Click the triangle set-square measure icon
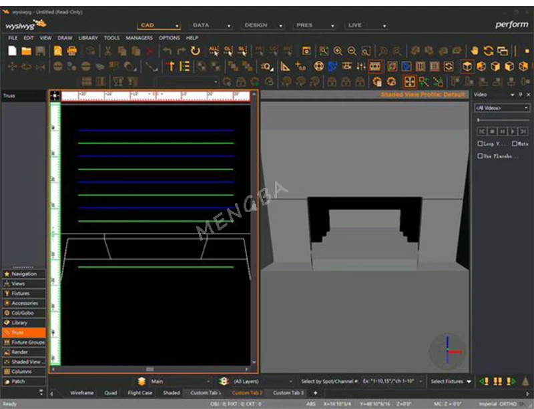The image size is (534, 409). click(x=285, y=67)
